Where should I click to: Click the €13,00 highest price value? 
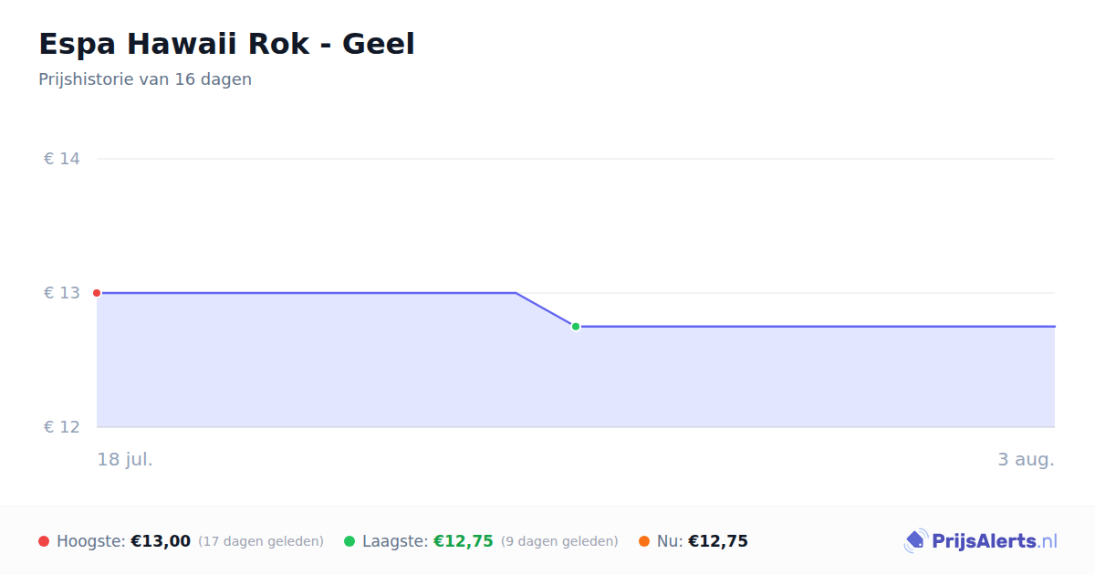pos(161,541)
